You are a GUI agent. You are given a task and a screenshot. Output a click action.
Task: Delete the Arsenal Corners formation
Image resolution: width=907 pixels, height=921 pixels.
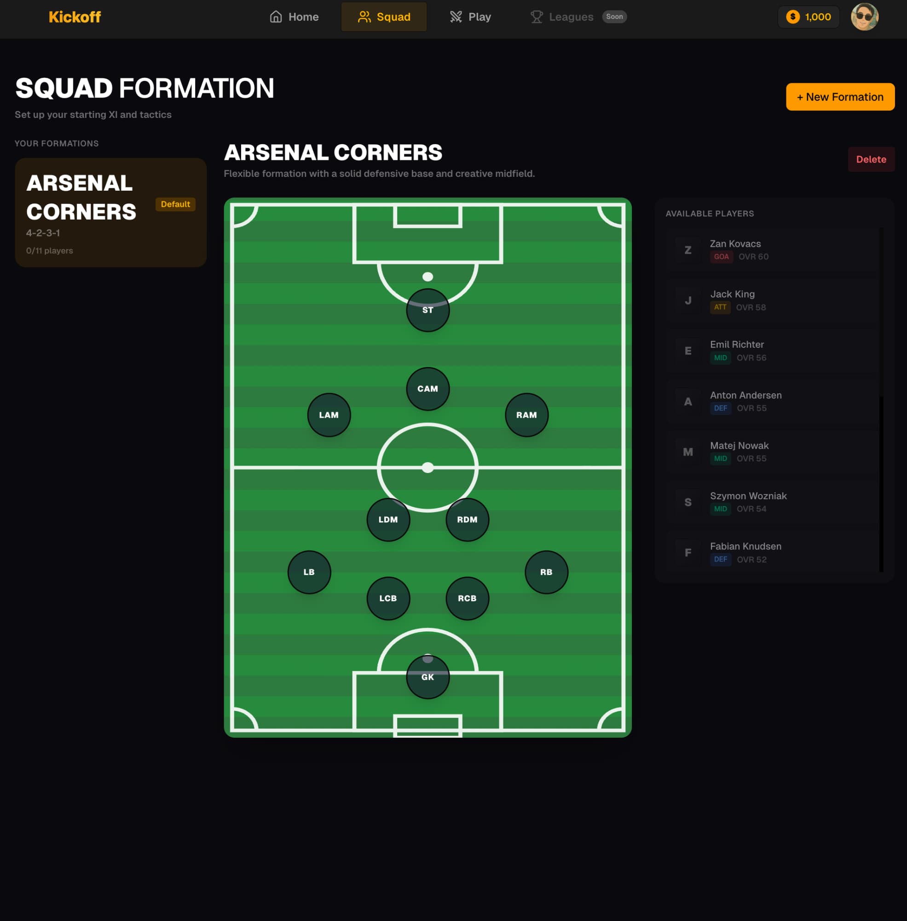[871, 159]
